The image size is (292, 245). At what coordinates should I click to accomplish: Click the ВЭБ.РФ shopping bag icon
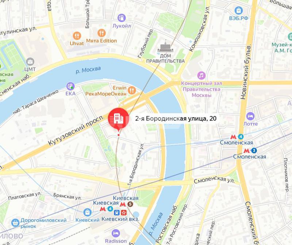pos(239,11)
